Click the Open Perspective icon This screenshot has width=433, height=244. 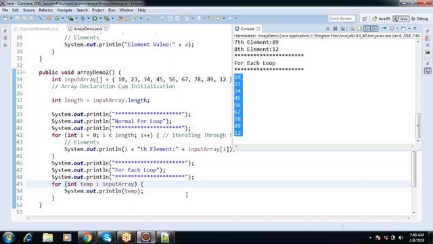(365, 19)
